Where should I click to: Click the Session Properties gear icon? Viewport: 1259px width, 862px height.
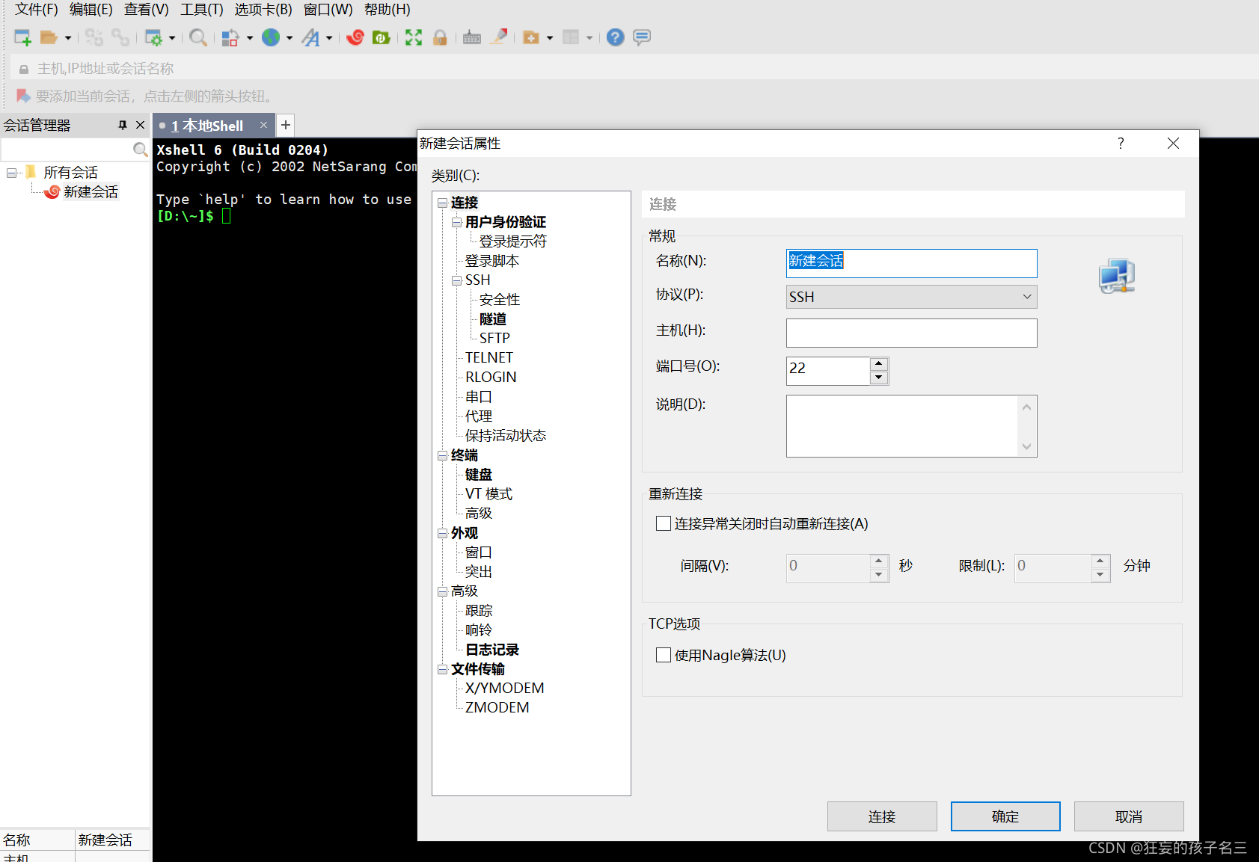click(x=153, y=37)
